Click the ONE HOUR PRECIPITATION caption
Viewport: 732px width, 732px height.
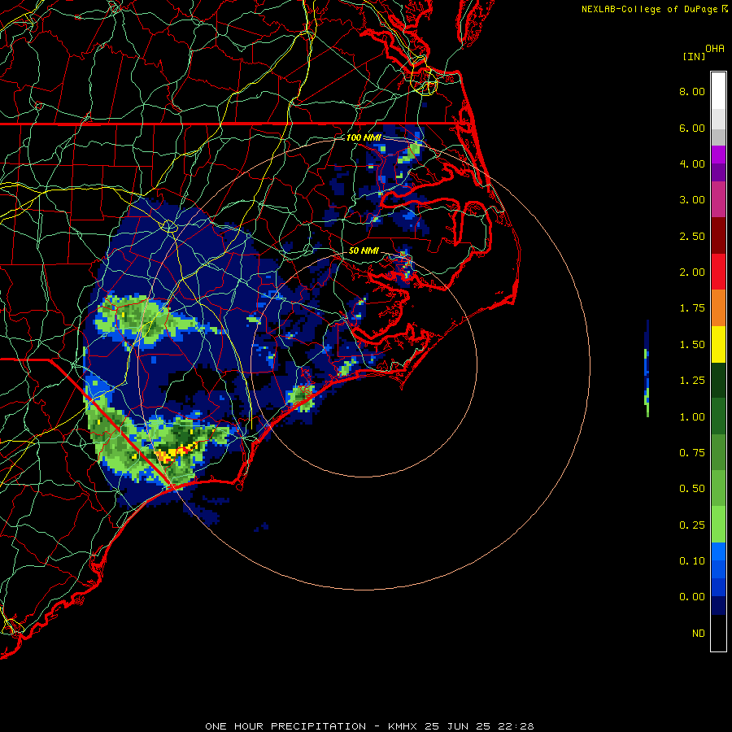pos(285,726)
